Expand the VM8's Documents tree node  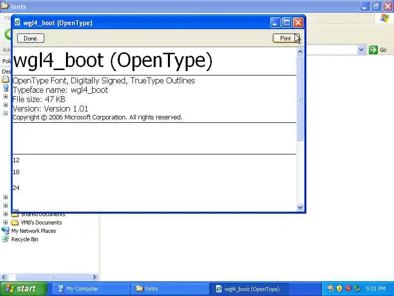5,222
